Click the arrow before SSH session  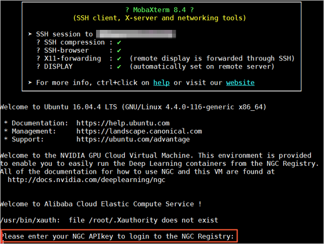click(30, 34)
